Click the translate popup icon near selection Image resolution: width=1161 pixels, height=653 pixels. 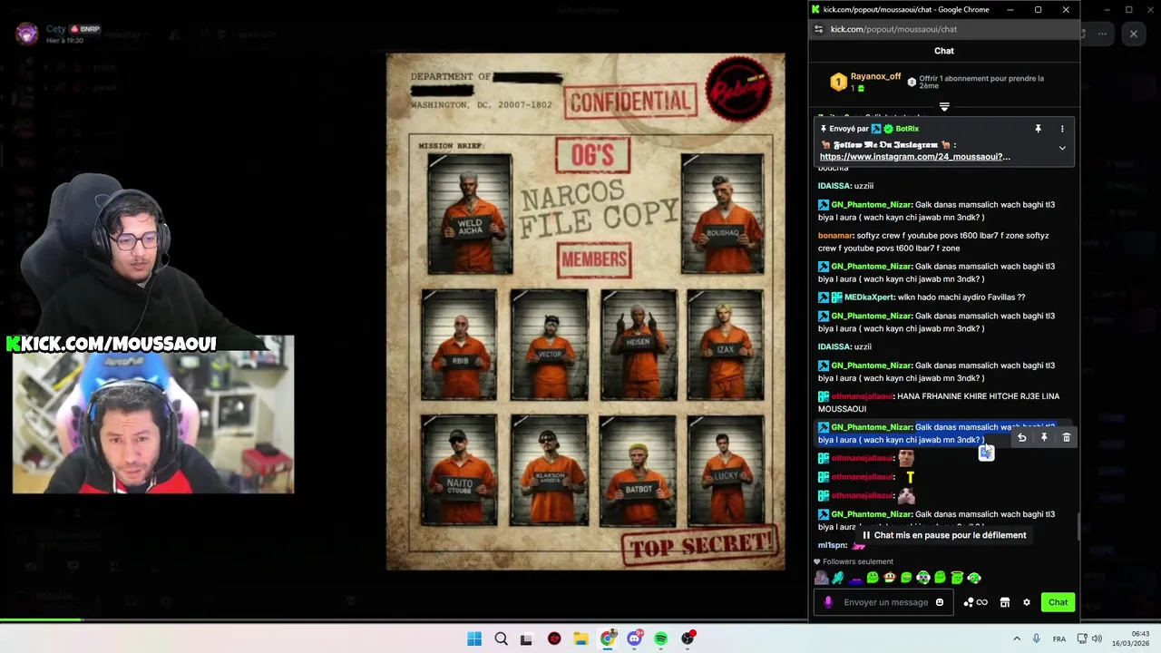[987, 453]
